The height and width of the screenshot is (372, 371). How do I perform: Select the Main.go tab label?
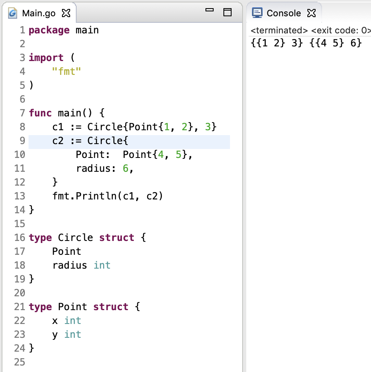pyautogui.click(x=39, y=13)
